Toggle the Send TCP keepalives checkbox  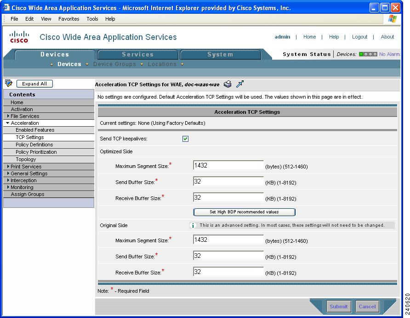click(185, 139)
